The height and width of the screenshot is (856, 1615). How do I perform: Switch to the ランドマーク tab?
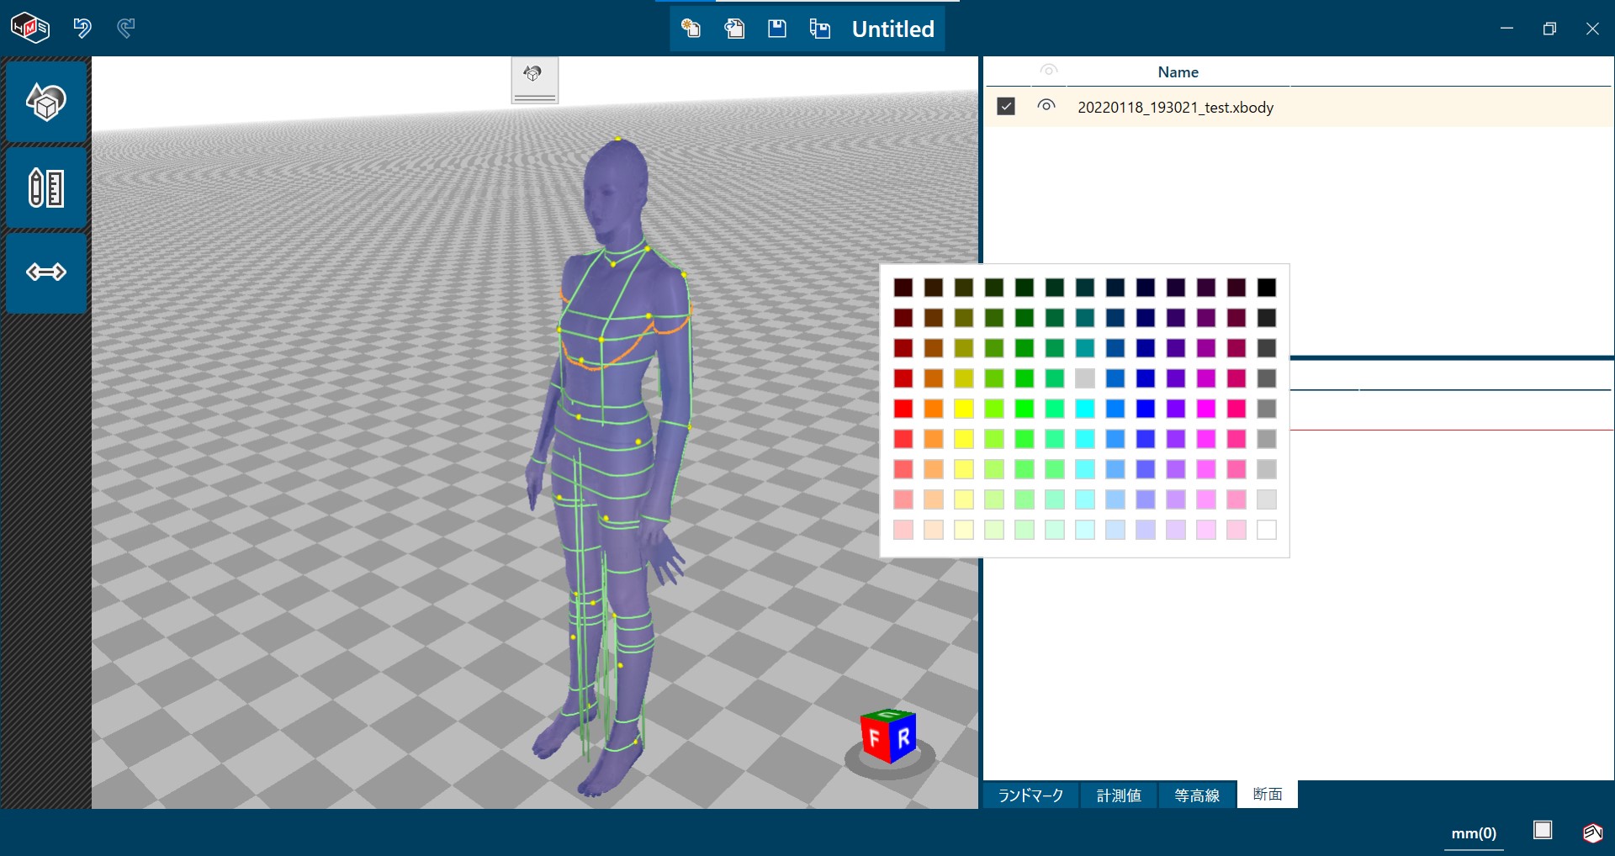1030,795
